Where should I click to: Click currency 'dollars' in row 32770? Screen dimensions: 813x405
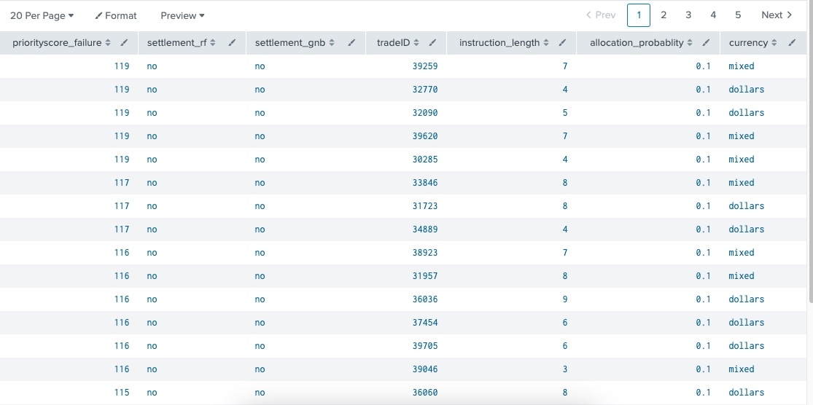(x=747, y=90)
